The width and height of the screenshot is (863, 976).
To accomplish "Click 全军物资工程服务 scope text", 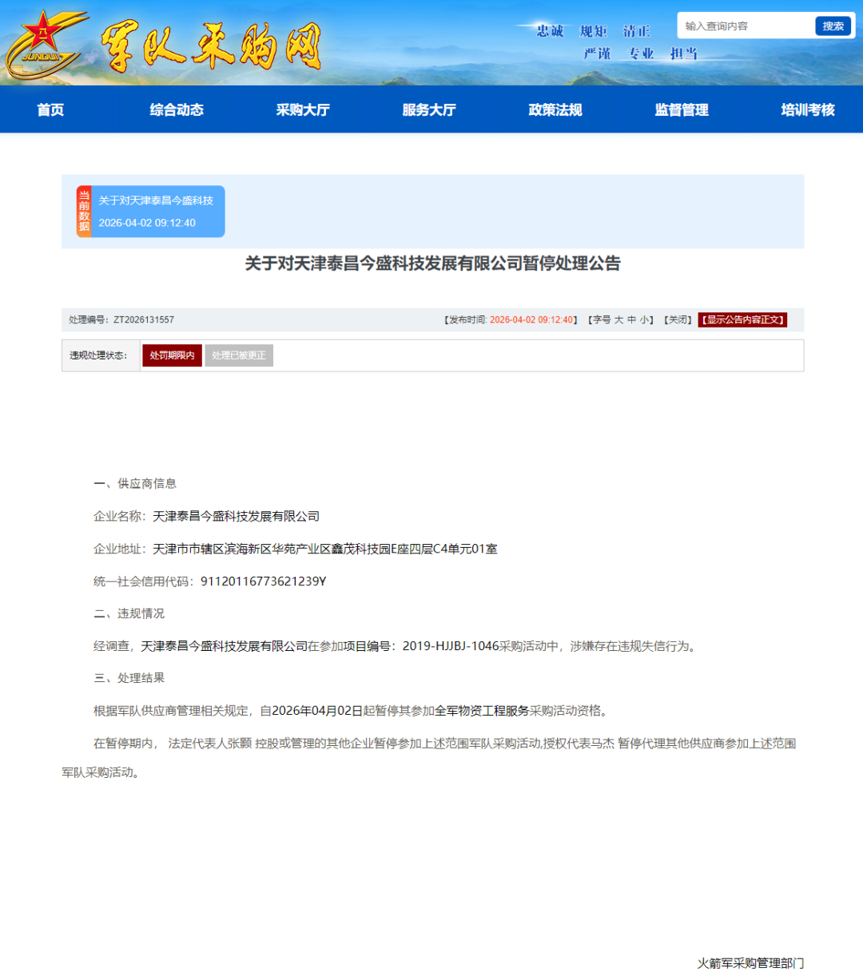I will coord(482,711).
